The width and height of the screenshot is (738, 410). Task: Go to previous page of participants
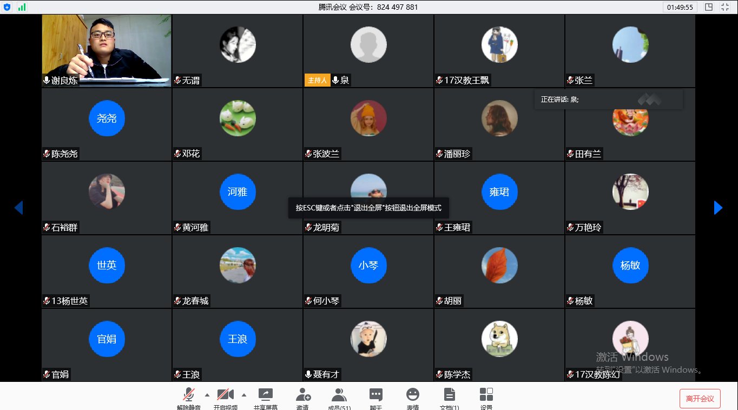(x=18, y=208)
